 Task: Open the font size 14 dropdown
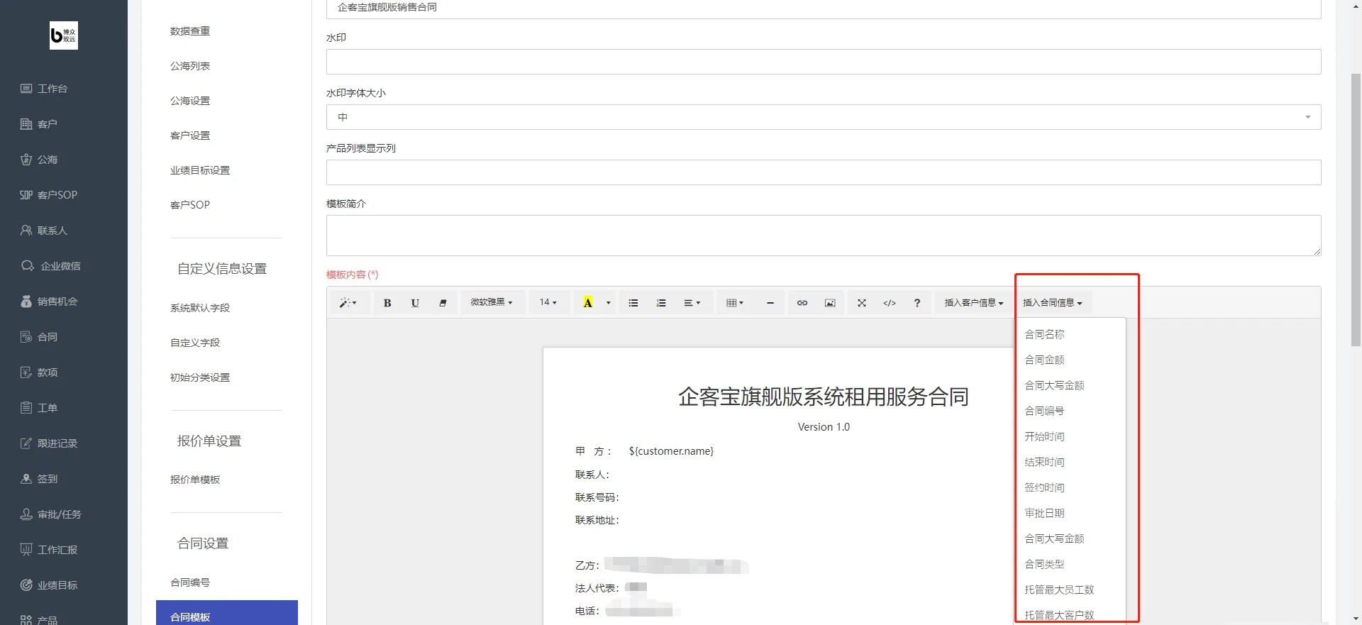(x=548, y=303)
